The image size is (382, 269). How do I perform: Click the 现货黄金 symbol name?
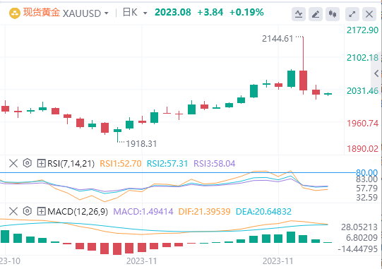click(x=42, y=13)
